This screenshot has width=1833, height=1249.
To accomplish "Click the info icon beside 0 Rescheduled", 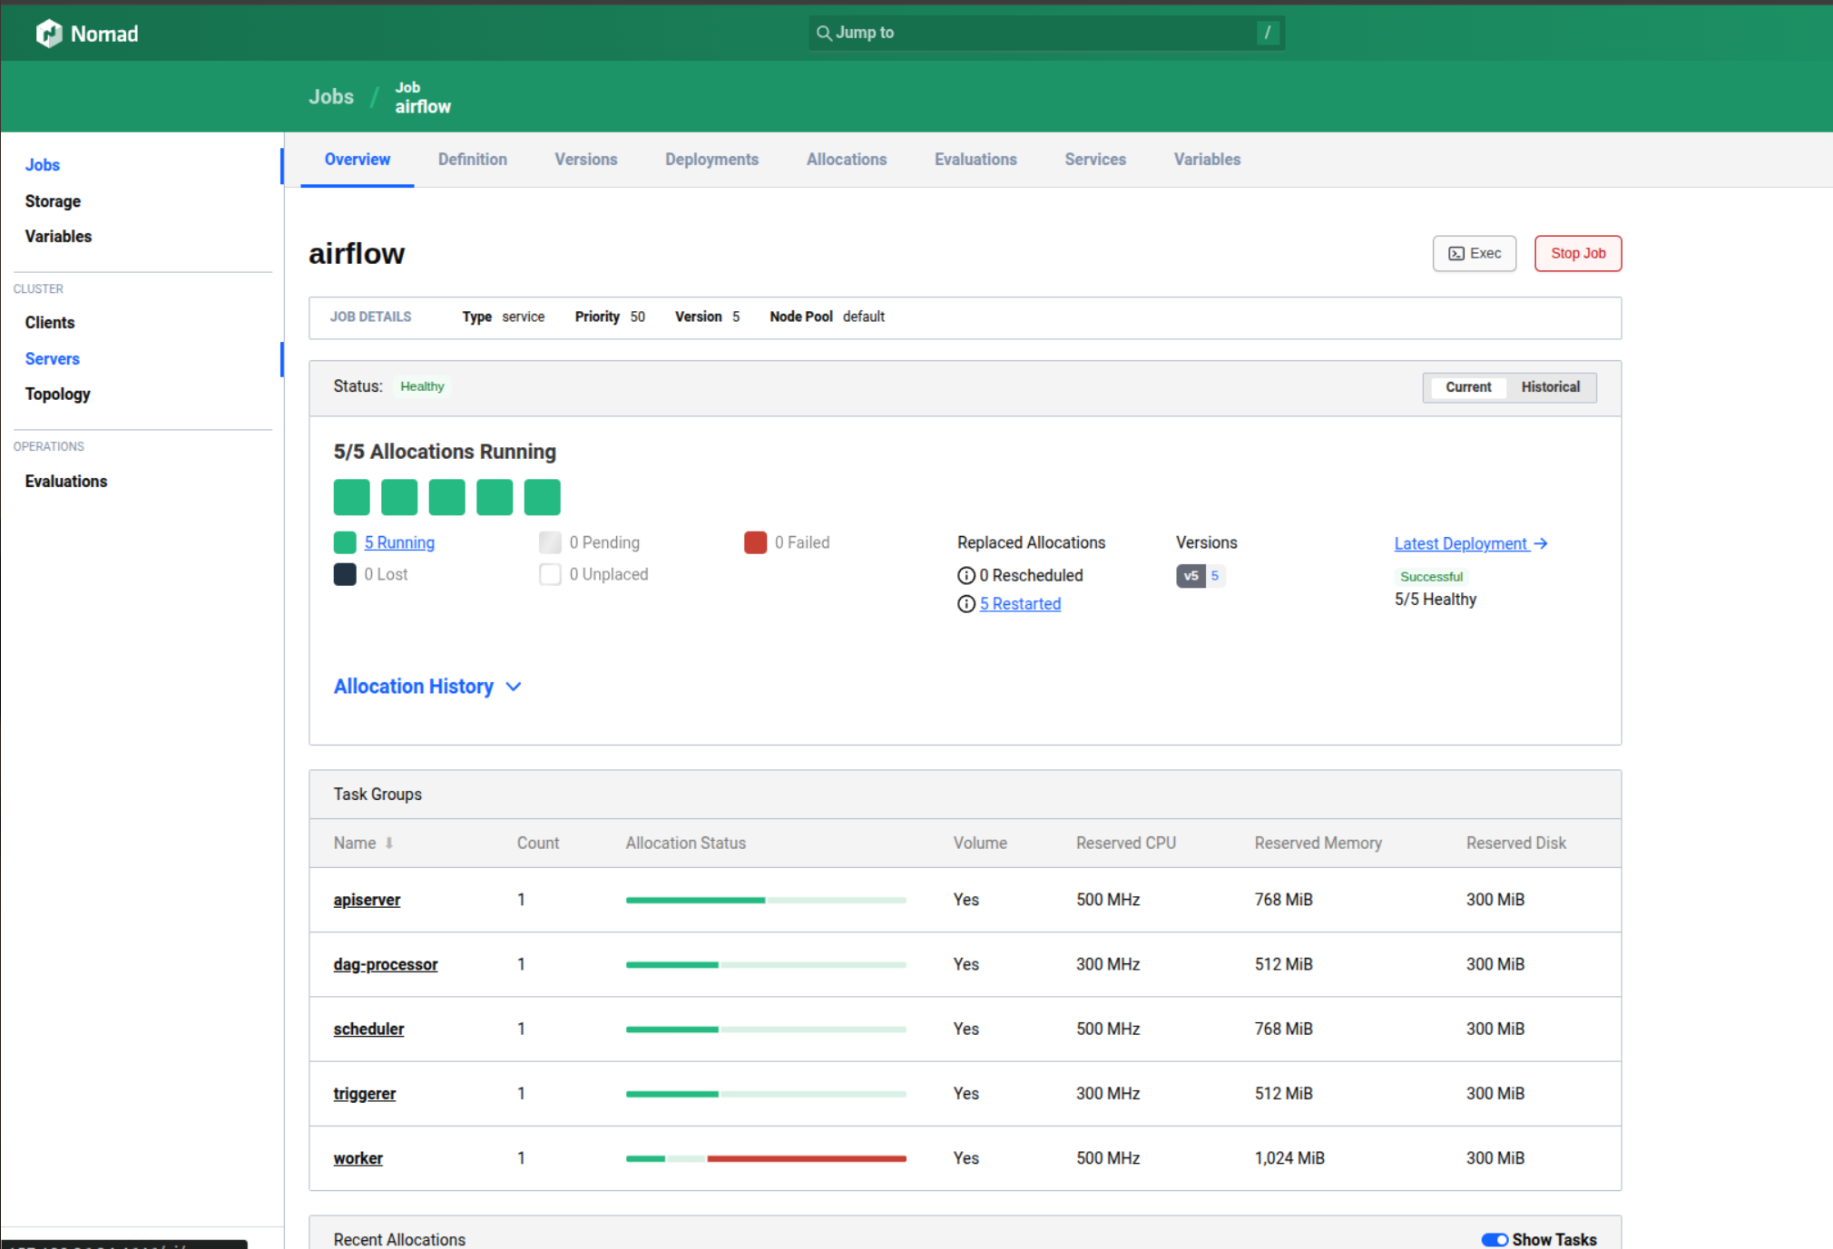I will click(x=966, y=575).
